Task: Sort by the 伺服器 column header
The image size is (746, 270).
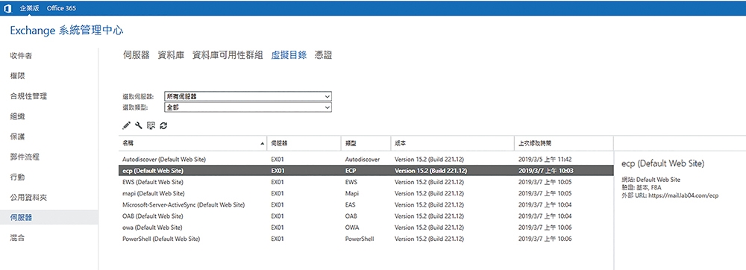Action: pyautogui.click(x=304, y=142)
